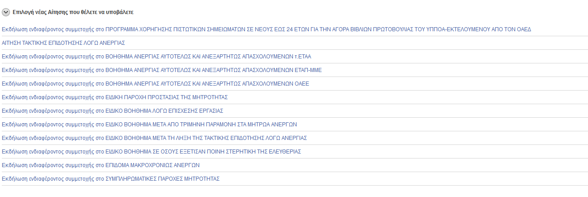588x197 pixels.
Task: Open ΕΙΔΙΚΗ ΠΑΡΟΧΗ ΠΡΟΣΤΑΣΙΑΣ ΤΗΣ ΜΗΤΡΟΤΗΤΑΣ link
Action: point(115,97)
